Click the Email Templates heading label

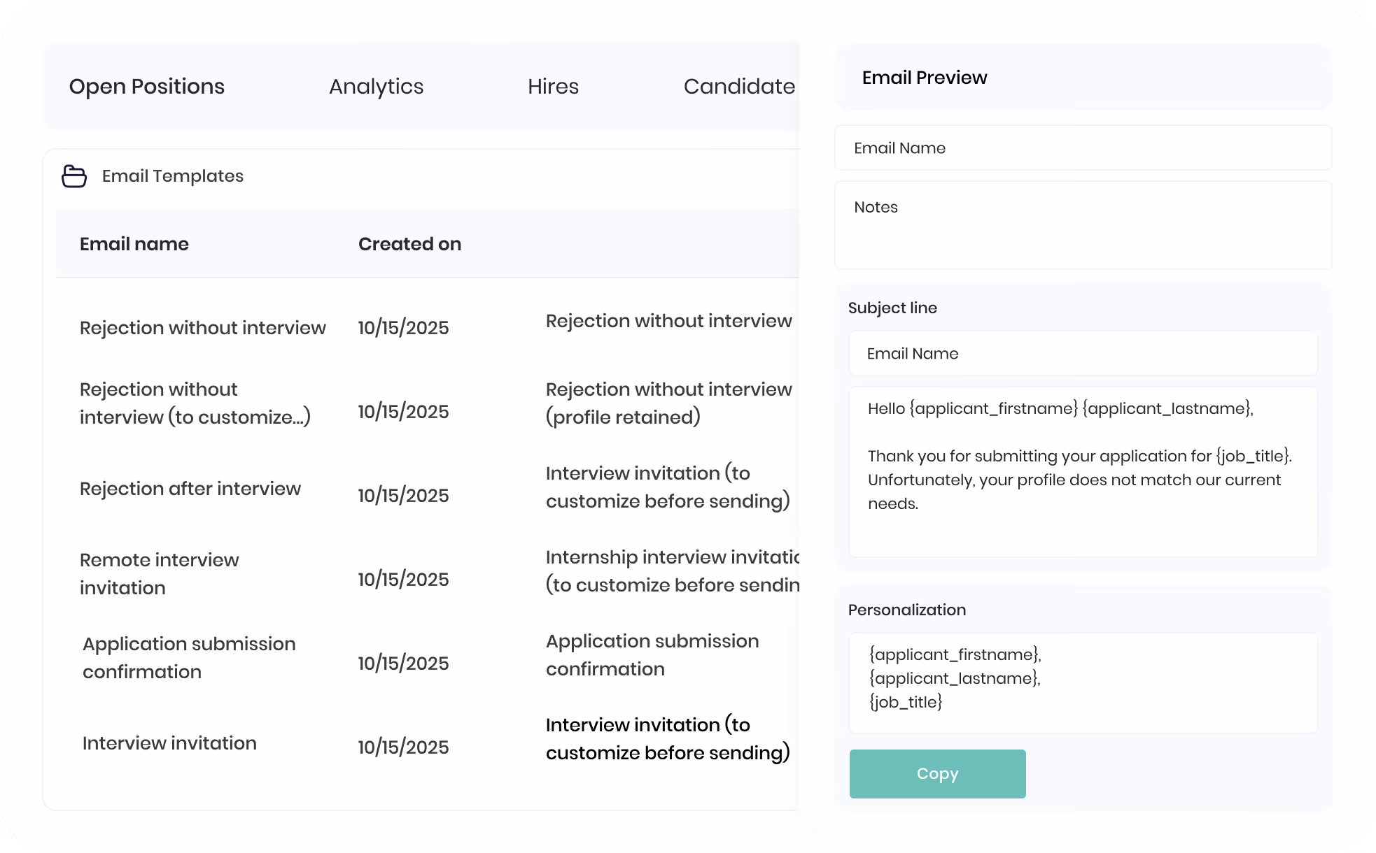[x=173, y=176]
